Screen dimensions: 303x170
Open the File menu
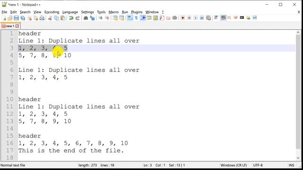click(x=4, y=12)
